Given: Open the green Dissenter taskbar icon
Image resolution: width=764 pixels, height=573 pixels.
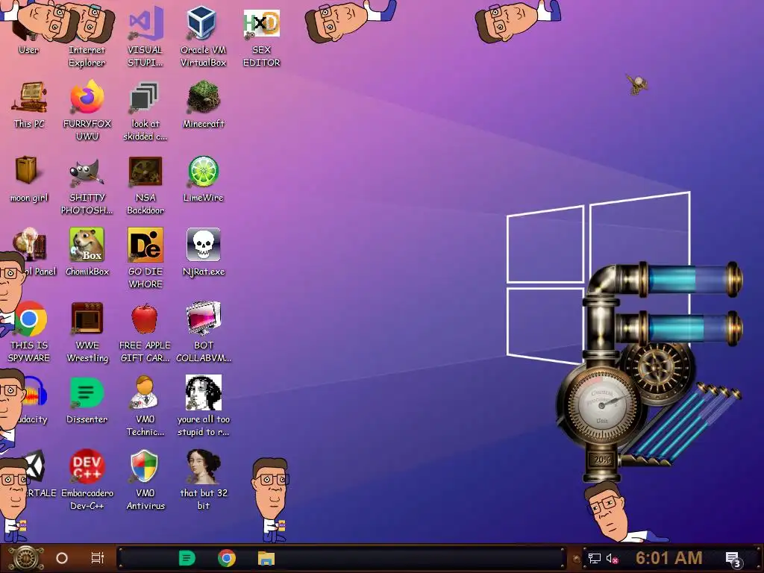Looking at the screenshot, I should click(187, 558).
